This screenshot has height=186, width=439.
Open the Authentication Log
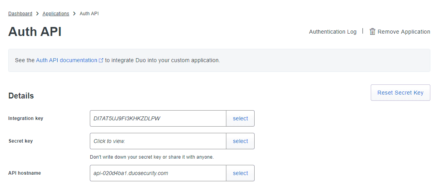[x=333, y=32]
